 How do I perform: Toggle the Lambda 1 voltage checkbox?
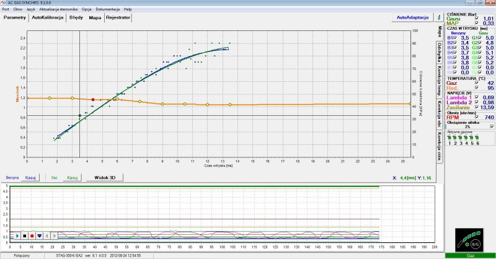click(x=477, y=97)
